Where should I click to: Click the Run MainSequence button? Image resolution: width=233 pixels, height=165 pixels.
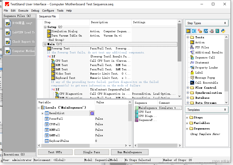[129, 152]
